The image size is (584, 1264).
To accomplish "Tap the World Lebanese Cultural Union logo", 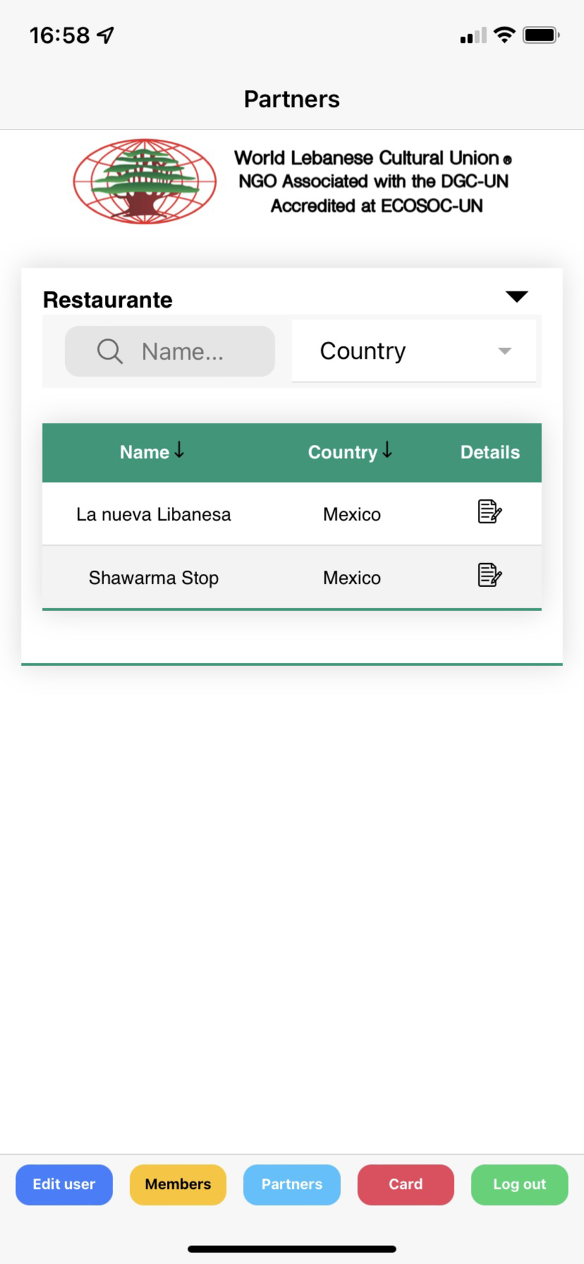I will point(145,181).
